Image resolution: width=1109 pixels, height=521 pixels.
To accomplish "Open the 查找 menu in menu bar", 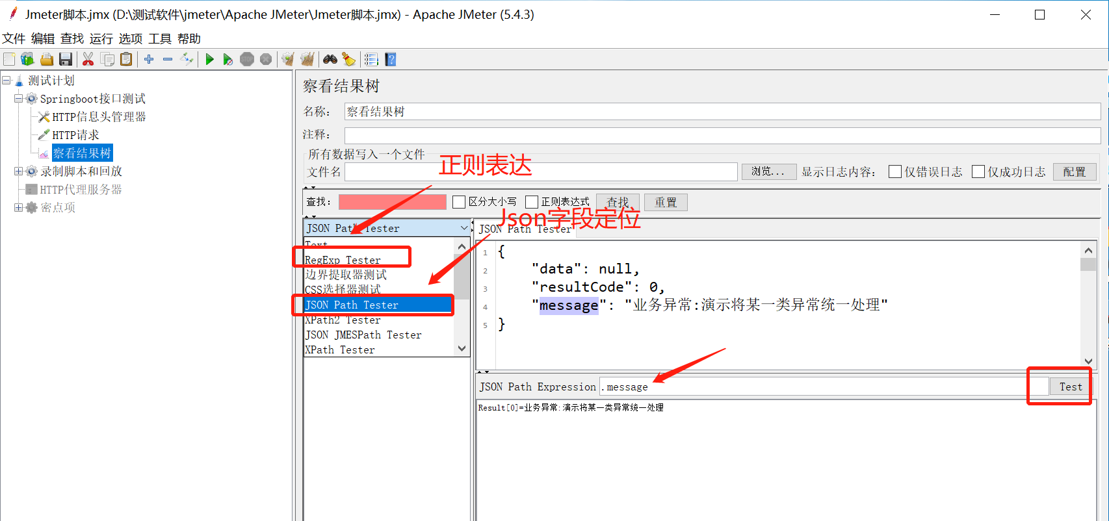I will [72, 39].
